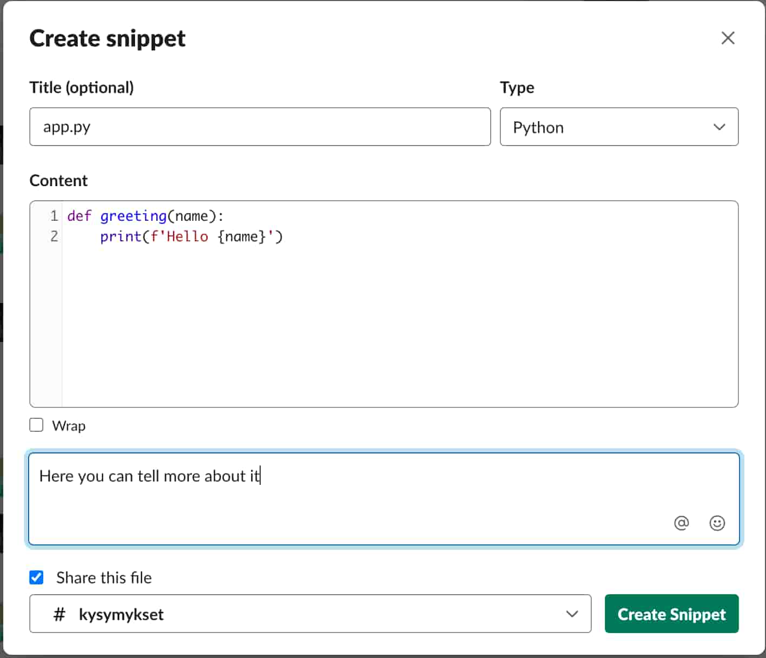Click the 'Content' label

click(58, 180)
